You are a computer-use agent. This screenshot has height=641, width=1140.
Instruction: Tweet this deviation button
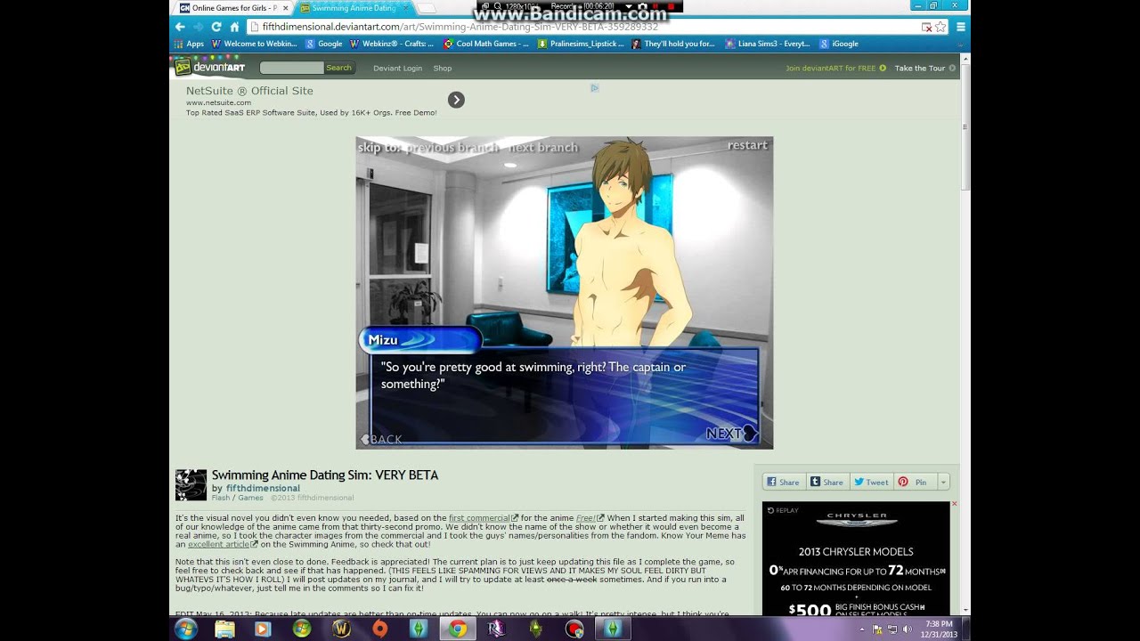click(x=871, y=482)
